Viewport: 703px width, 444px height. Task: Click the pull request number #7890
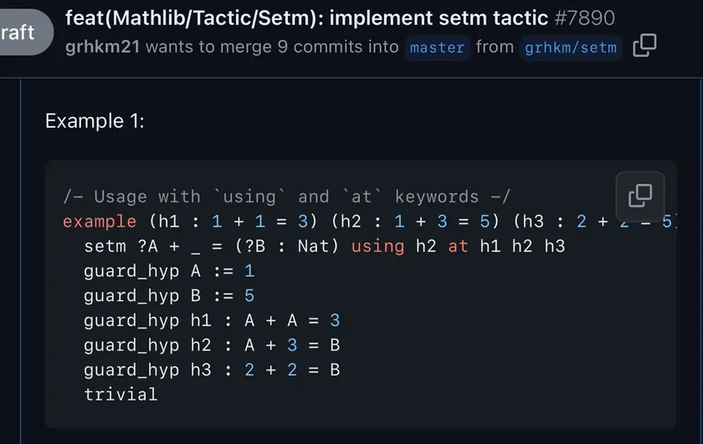click(585, 18)
